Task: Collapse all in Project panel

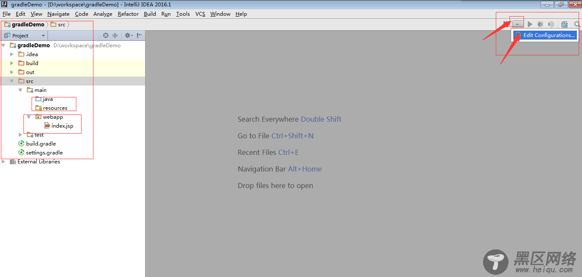Action: coord(115,35)
